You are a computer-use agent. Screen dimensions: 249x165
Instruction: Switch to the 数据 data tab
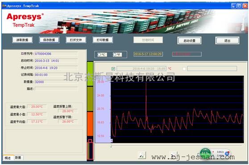(18, 157)
